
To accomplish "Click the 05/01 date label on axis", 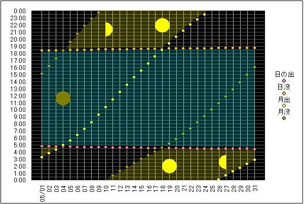I will pyautogui.click(x=42, y=191).
